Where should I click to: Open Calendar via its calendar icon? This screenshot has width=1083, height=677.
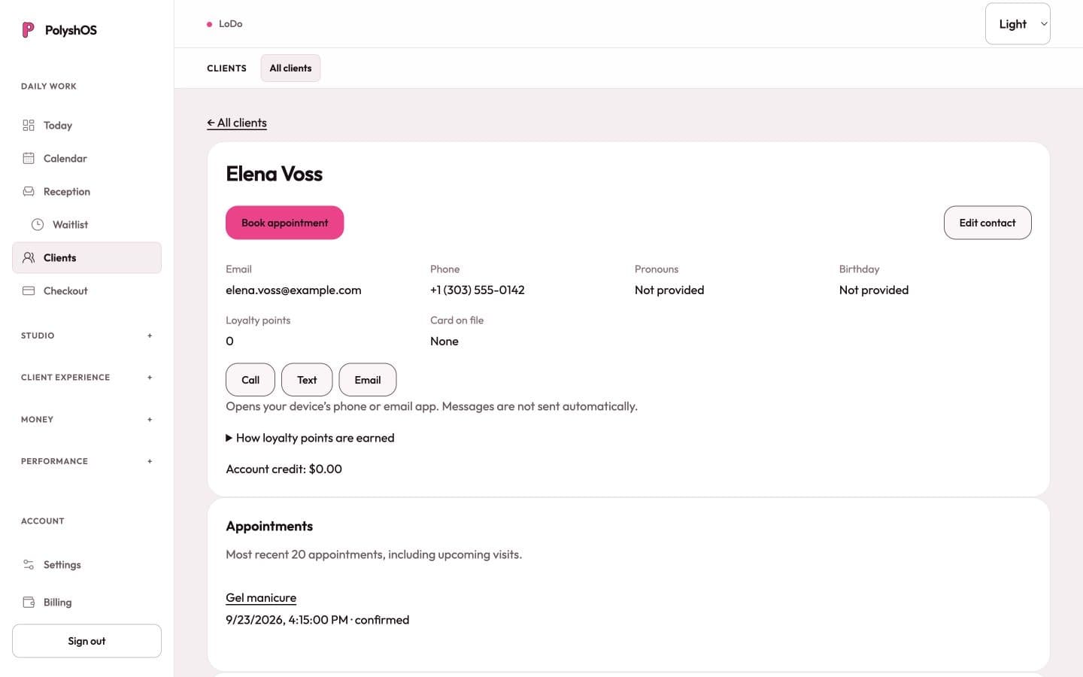coord(29,159)
